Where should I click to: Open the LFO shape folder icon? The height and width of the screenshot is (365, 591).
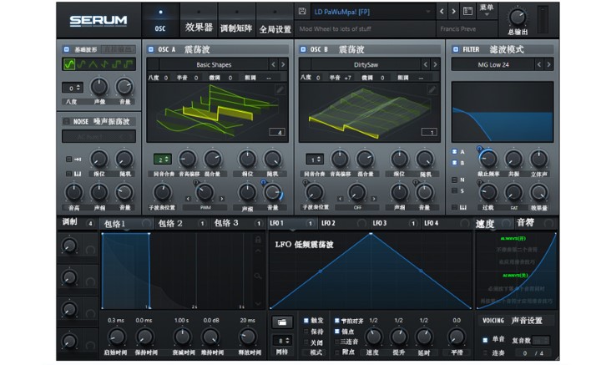click(x=282, y=322)
